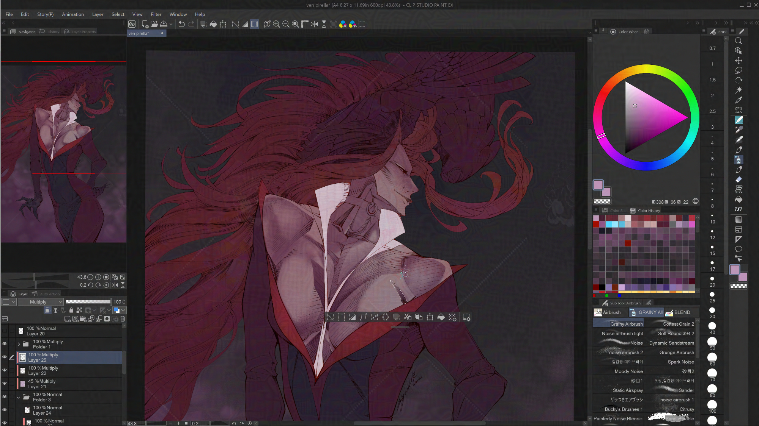Show Layer 20 with its visibility box

coord(5,331)
